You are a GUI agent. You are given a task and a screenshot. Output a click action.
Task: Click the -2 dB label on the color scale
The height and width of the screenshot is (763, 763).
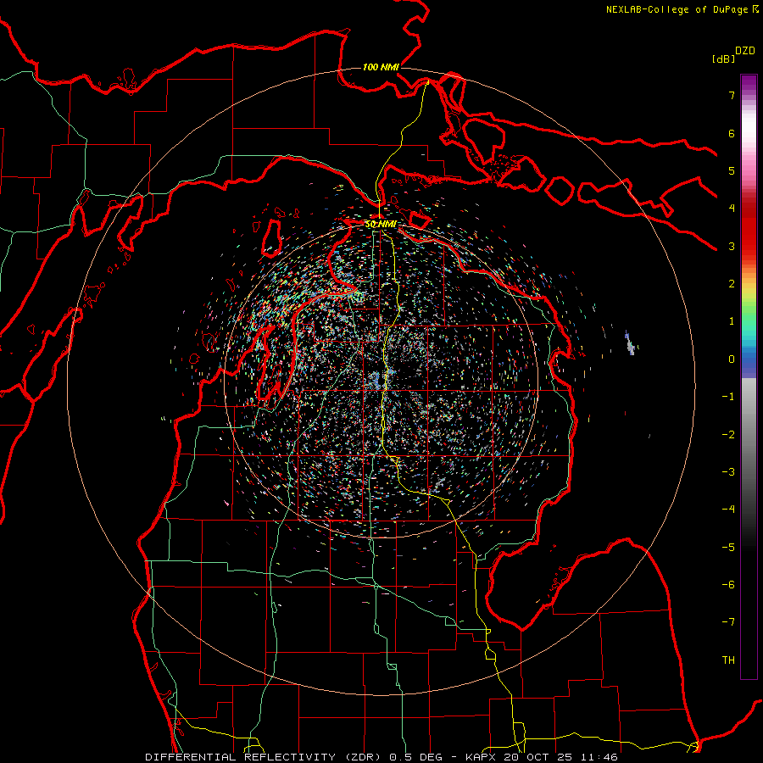coord(728,435)
